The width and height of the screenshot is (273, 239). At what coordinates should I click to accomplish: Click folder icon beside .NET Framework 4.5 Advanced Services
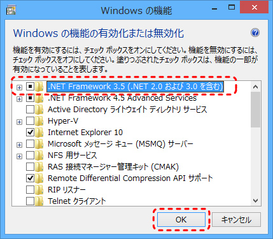point(39,98)
